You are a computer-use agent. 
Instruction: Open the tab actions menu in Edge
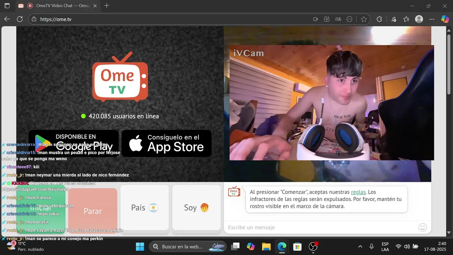(x=7, y=6)
